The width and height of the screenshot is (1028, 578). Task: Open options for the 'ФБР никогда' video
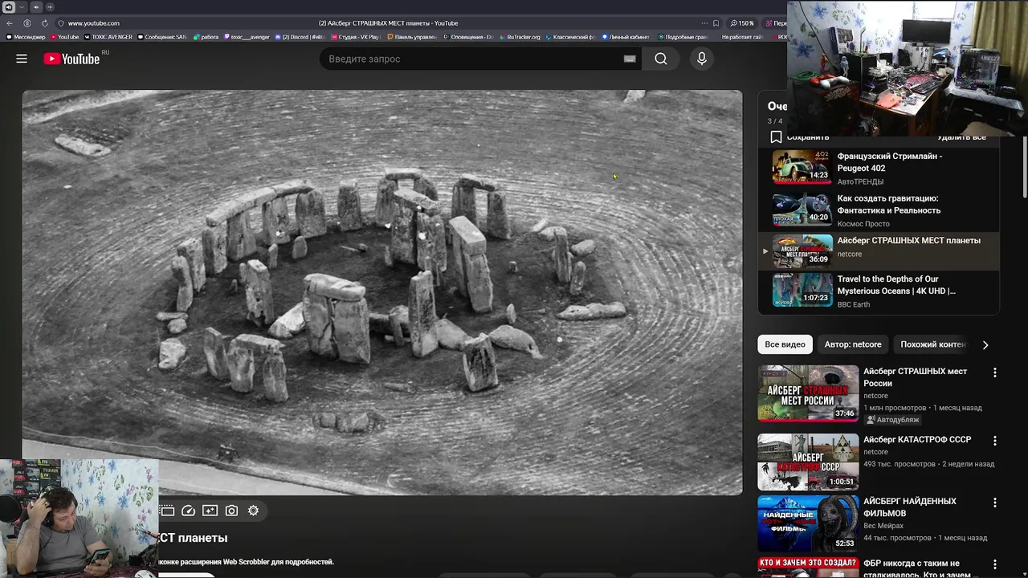(994, 564)
